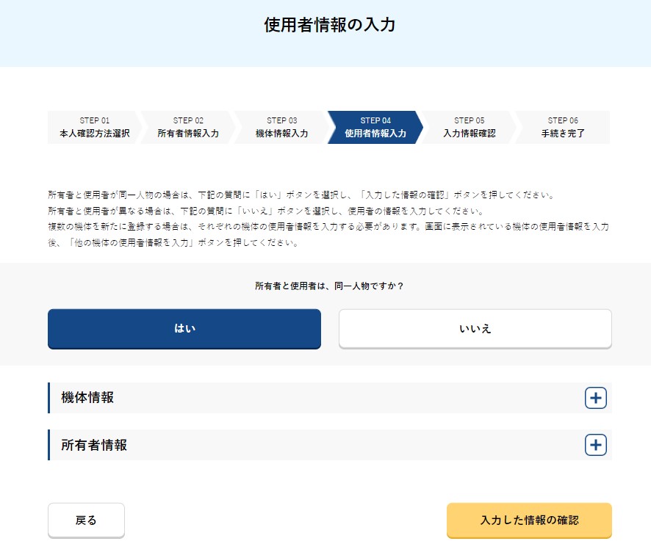Click the 所有者情報 section heading
Viewport: 651px width, 544px height.
[94, 445]
